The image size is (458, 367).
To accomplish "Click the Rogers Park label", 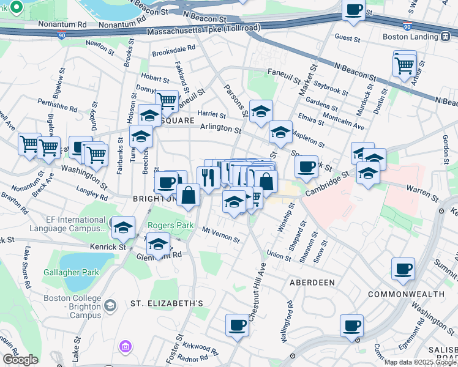I will pos(171,225).
